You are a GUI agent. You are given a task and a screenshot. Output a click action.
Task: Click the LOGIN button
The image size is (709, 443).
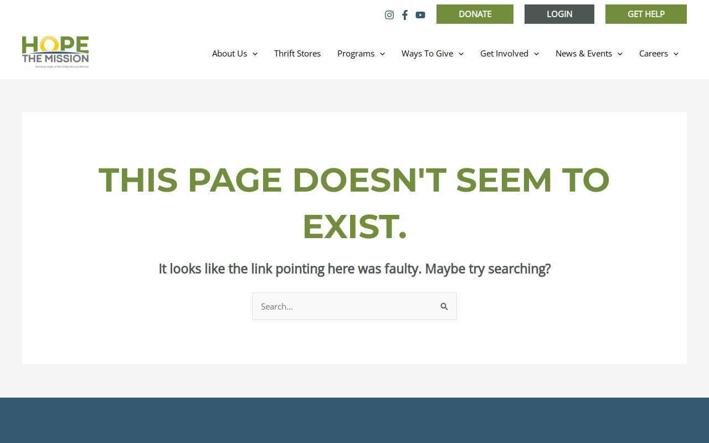pyautogui.click(x=559, y=14)
